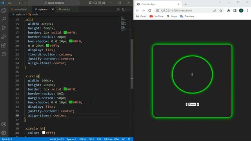Image resolution: width=251 pixels, height=141 pixels.
Task: Click Ln 36, Col 23 in status bar
Action: 57,139
